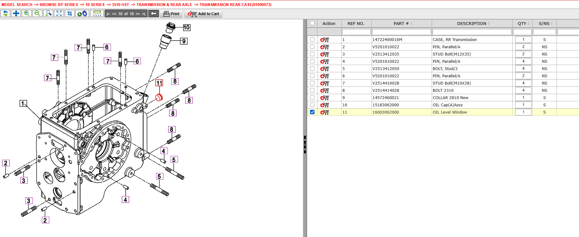Add COLLAR 2810 New row to cart icon
579x237 pixels.
(x=325, y=98)
